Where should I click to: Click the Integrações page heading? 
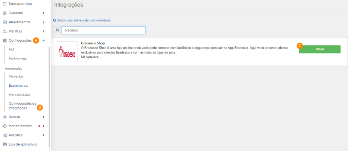click(69, 5)
